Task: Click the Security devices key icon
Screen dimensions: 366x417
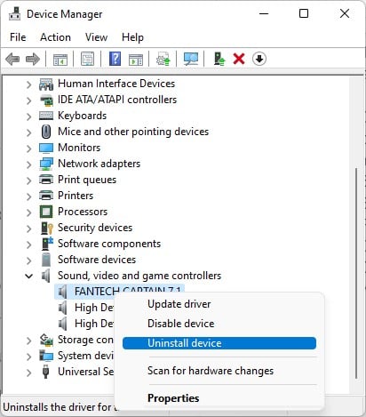Action: coord(46,228)
